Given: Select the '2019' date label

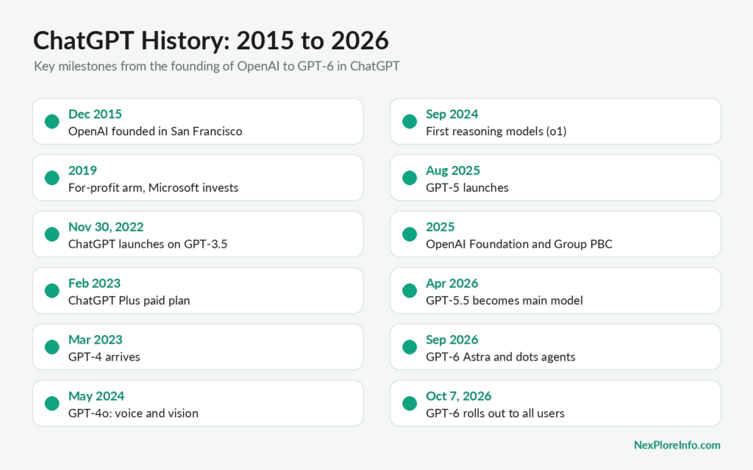Looking at the screenshot, I should click(82, 170).
